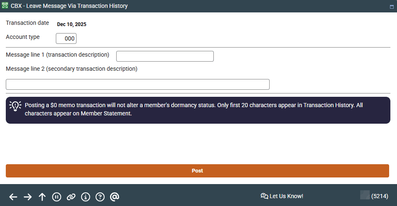This screenshot has width=397, height=206.
Task: Click the lightbulb tip icon
Action: coord(15,106)
